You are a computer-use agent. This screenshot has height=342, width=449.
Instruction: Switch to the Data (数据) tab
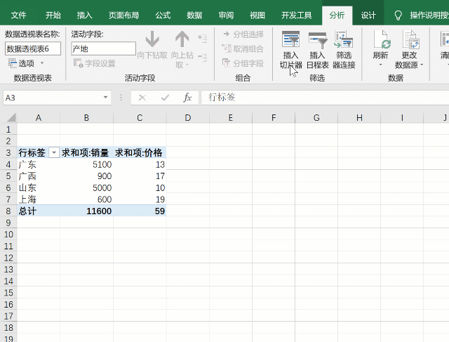point(194,15)
